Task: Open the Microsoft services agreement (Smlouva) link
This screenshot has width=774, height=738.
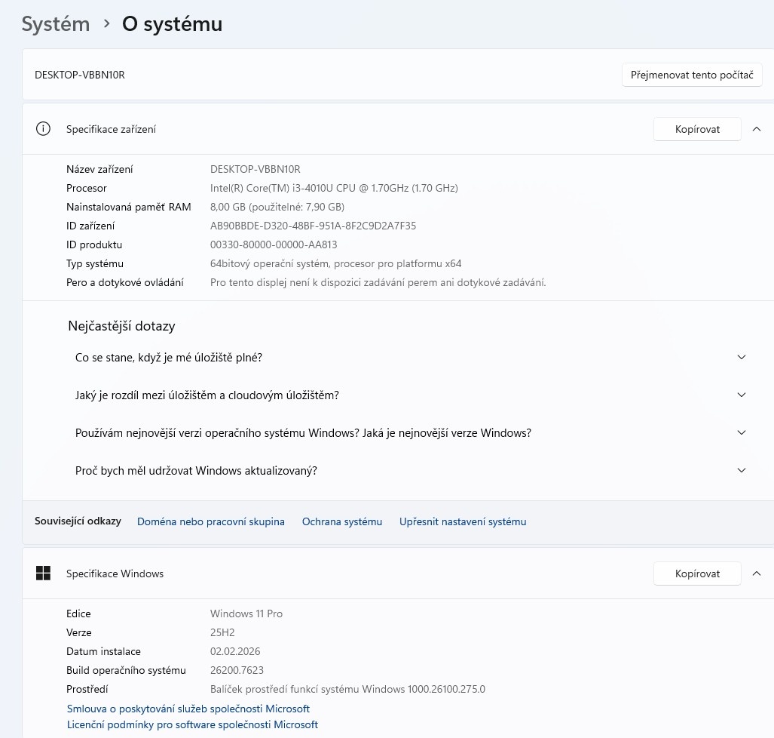Action: coord(188,709)
